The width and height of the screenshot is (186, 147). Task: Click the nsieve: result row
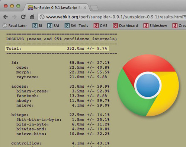pos(63,105)
